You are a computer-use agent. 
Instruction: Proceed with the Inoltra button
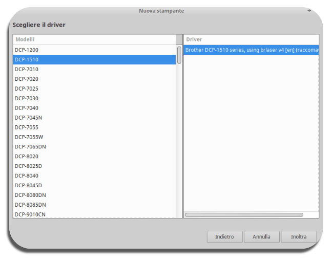click(x=299, y=237)
